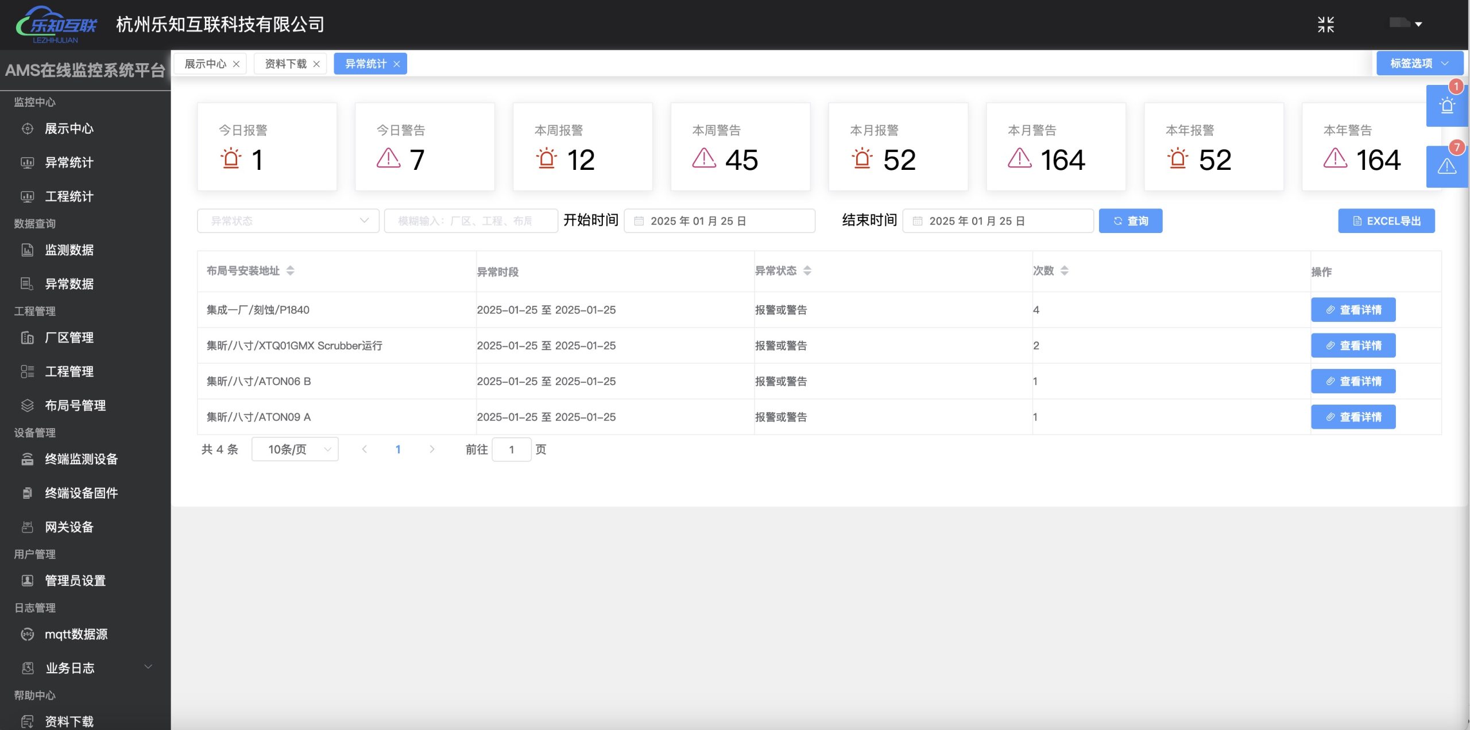Click the 异常数据 sidebar icon

point(27,284)
